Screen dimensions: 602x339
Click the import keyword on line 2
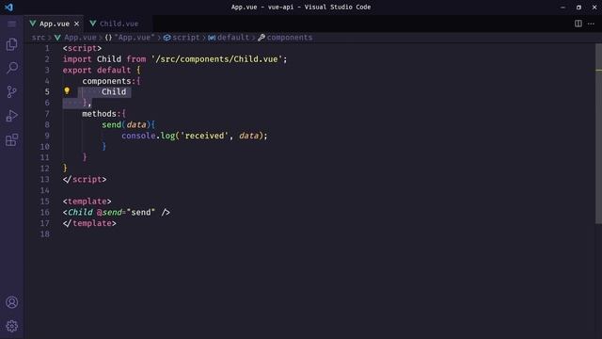tap(77, 59)
